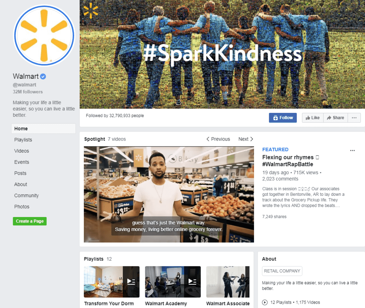Click the green Create a Page button

[x=30, y=221]
